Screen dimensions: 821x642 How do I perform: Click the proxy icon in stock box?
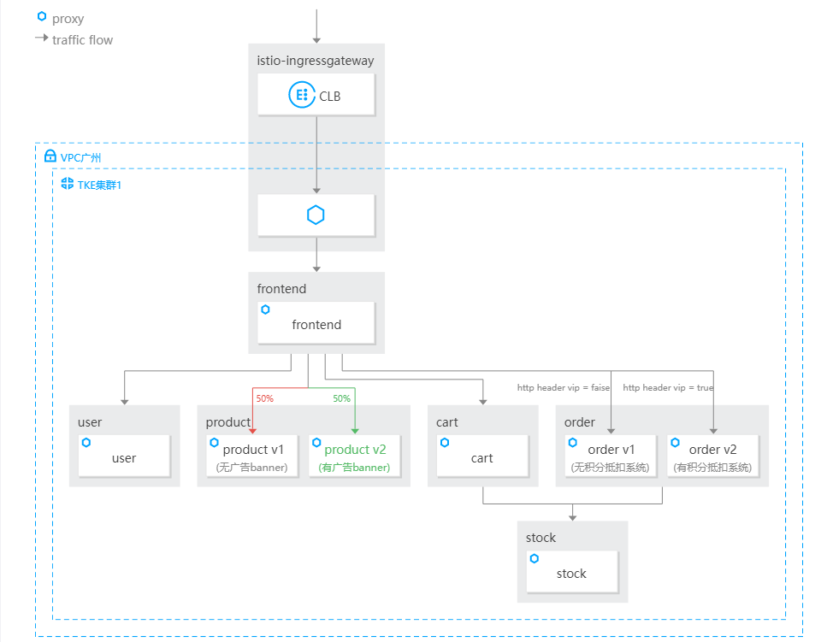(x=535, y=558)
